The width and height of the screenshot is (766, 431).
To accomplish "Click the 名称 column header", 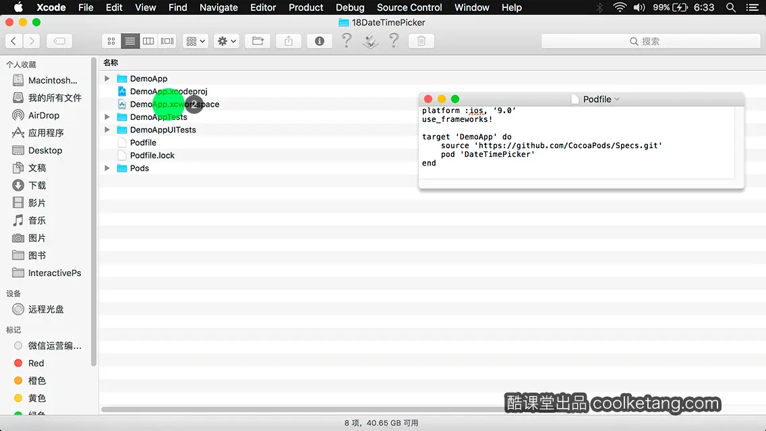I will [111, 63].
